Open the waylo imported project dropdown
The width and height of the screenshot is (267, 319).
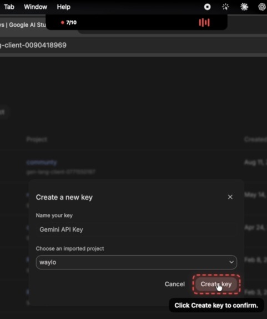137,262
